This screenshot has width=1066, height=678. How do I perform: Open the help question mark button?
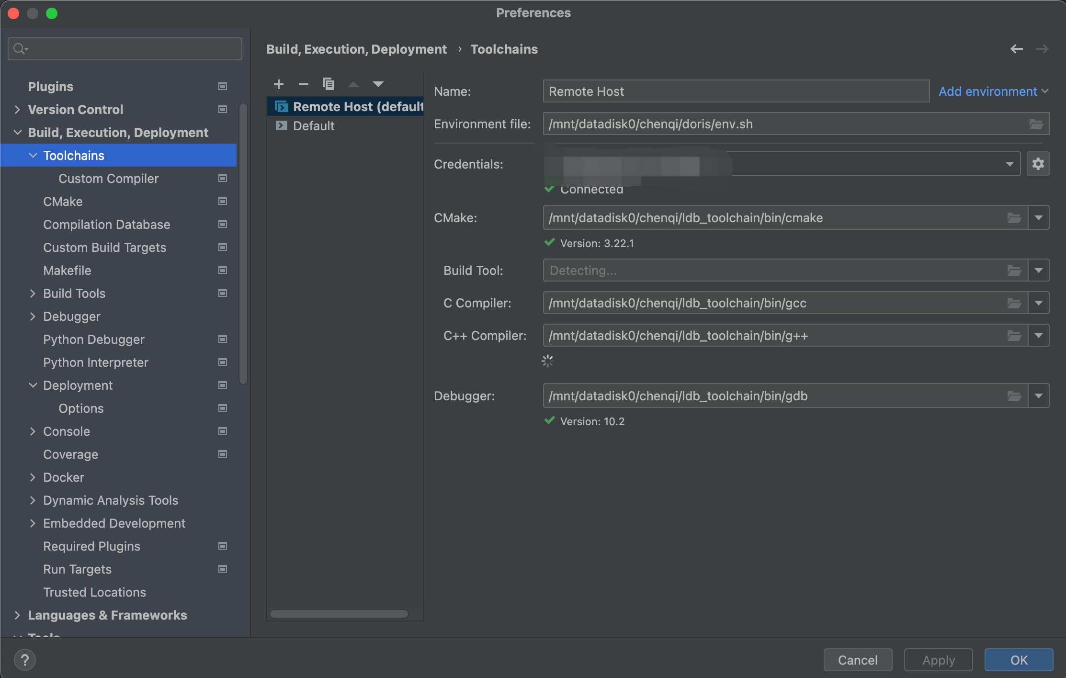(25, 660)
